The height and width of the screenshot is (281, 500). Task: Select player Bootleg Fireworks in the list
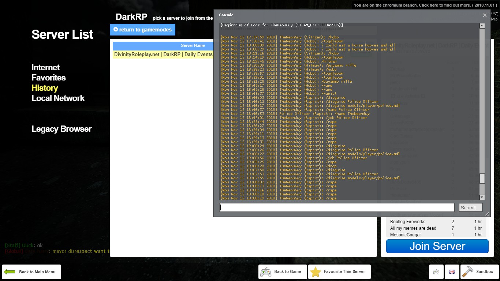point(436,222)
